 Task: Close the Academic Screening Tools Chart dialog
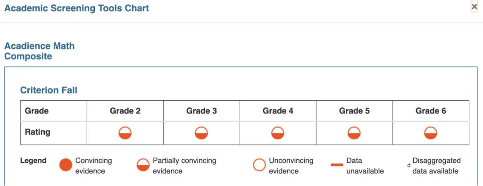coord(475,7)
